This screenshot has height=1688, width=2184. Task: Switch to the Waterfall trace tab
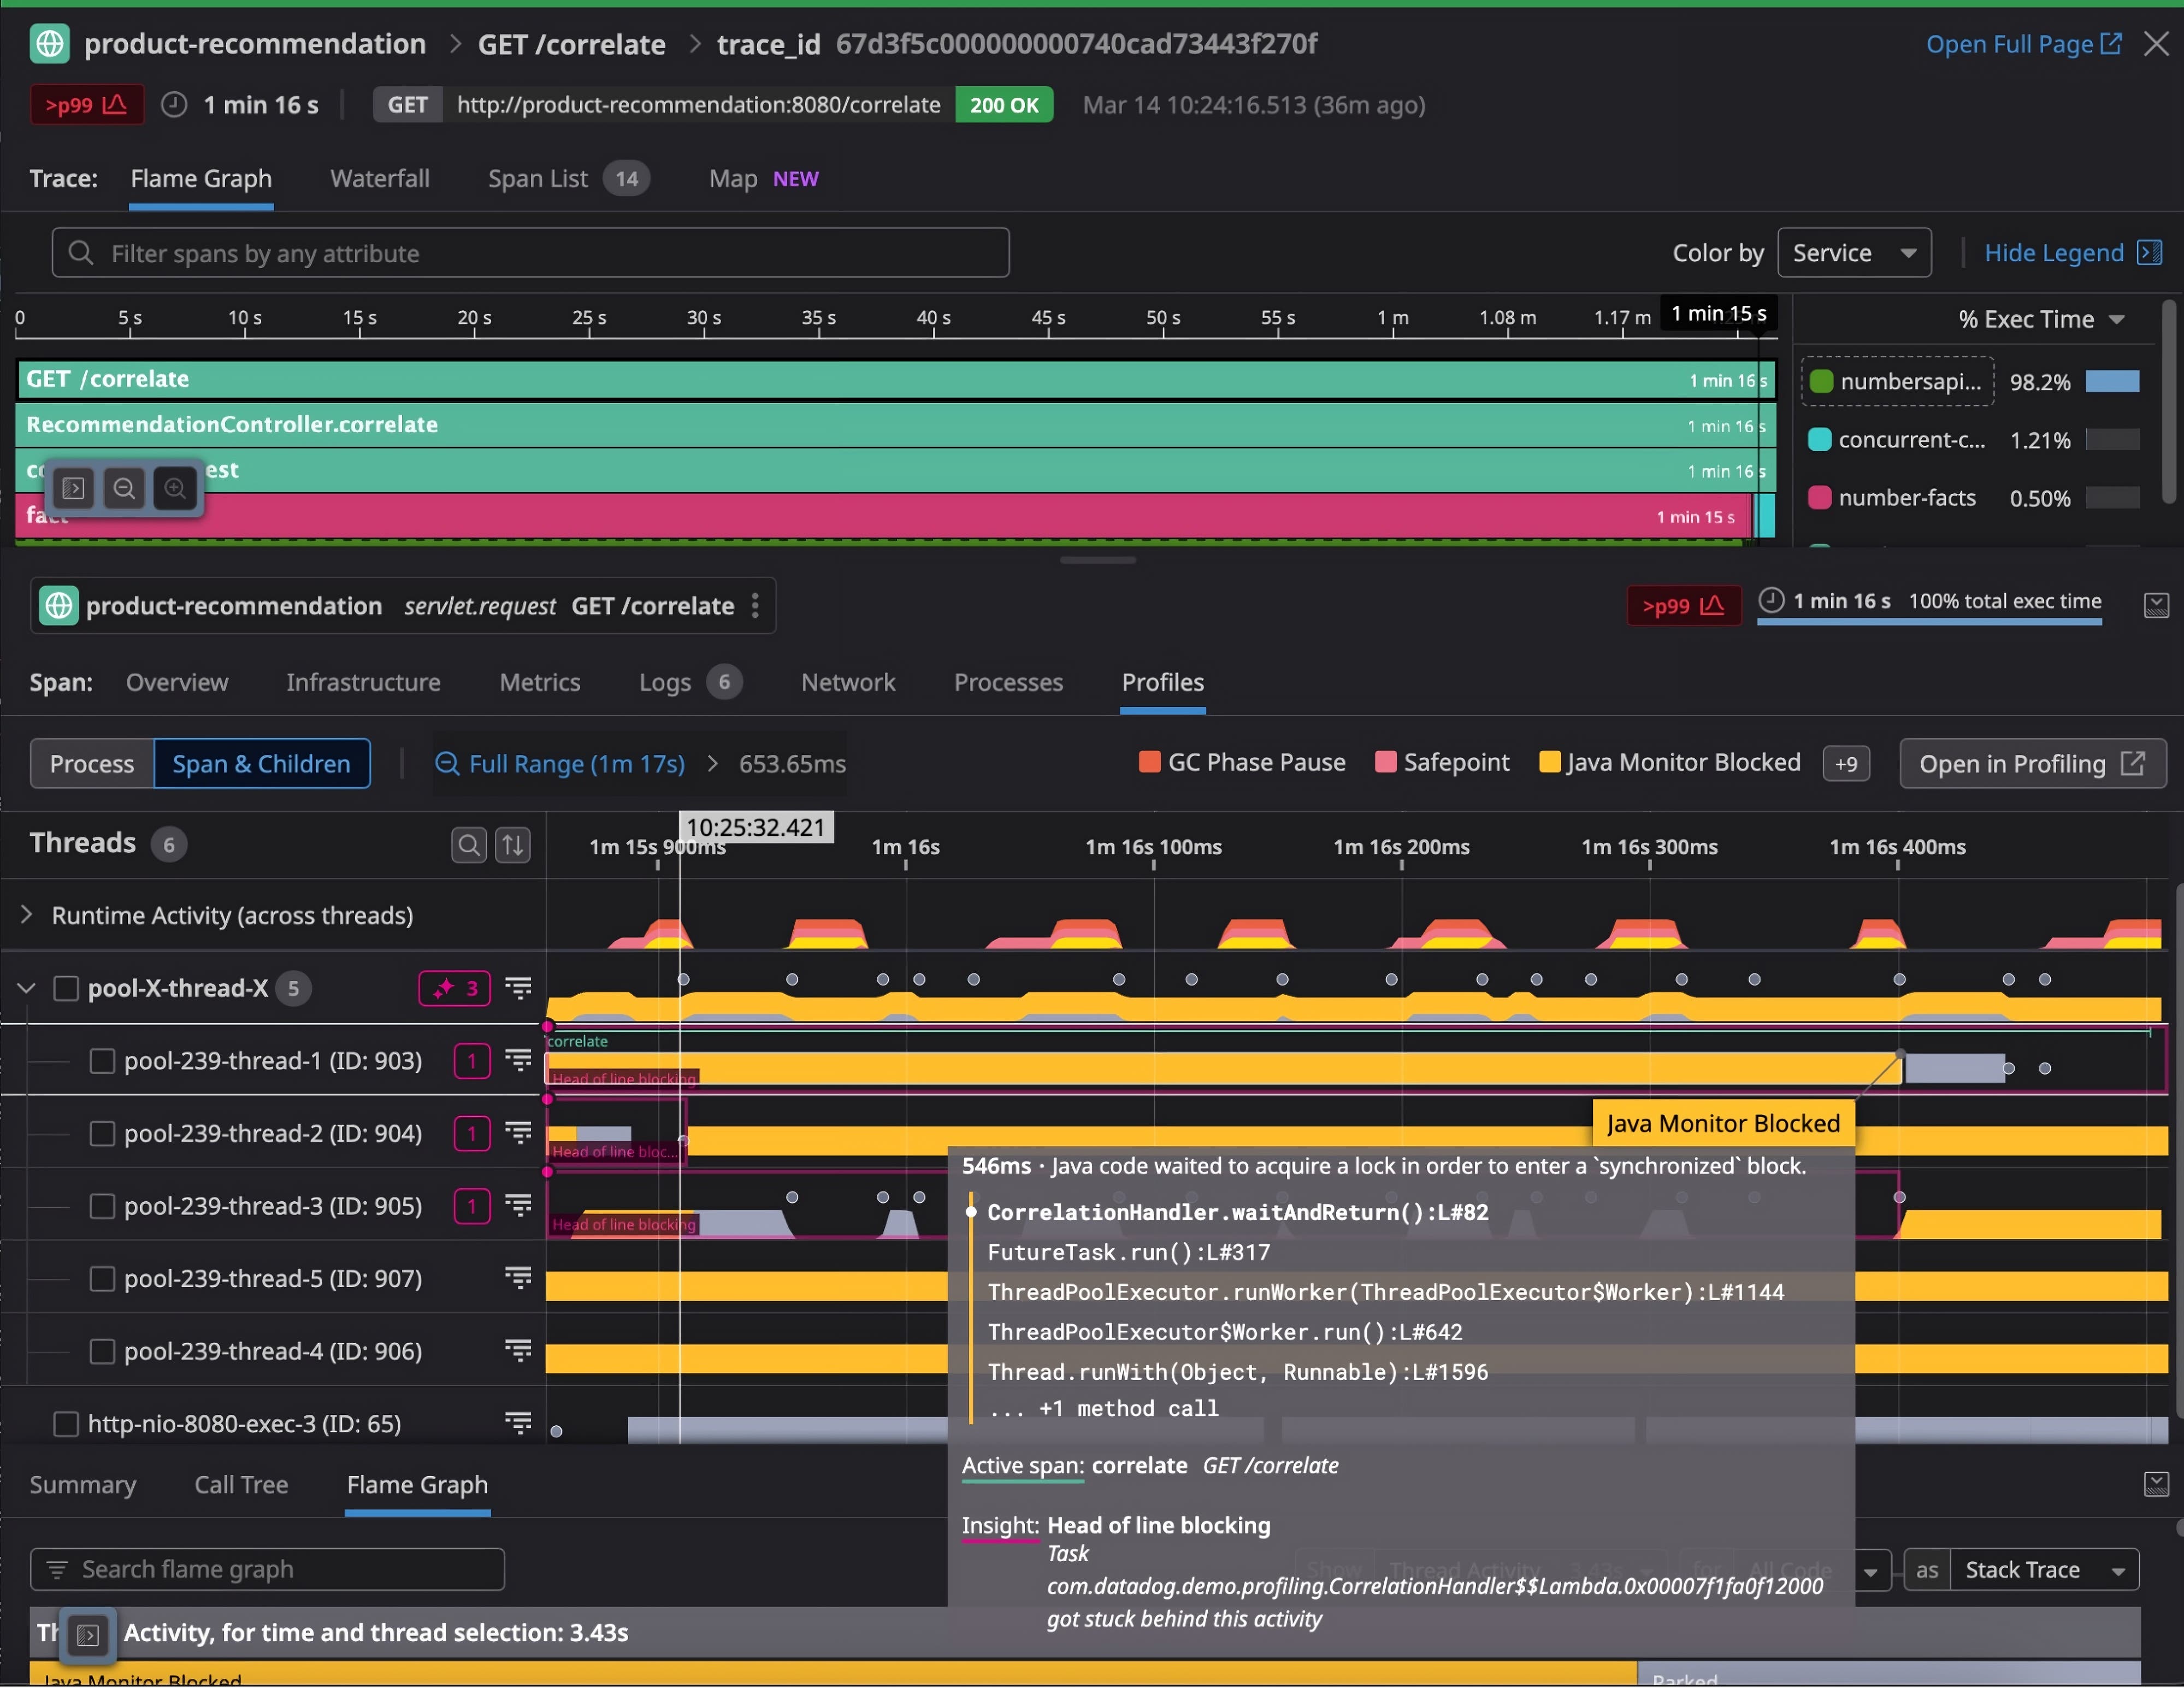pyautogui.click(x=379, y=178)
